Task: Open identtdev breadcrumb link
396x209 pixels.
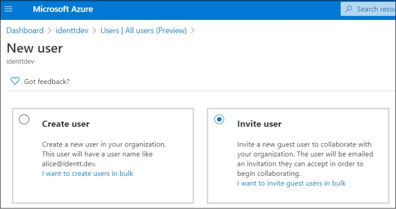Action: point(72,30)
